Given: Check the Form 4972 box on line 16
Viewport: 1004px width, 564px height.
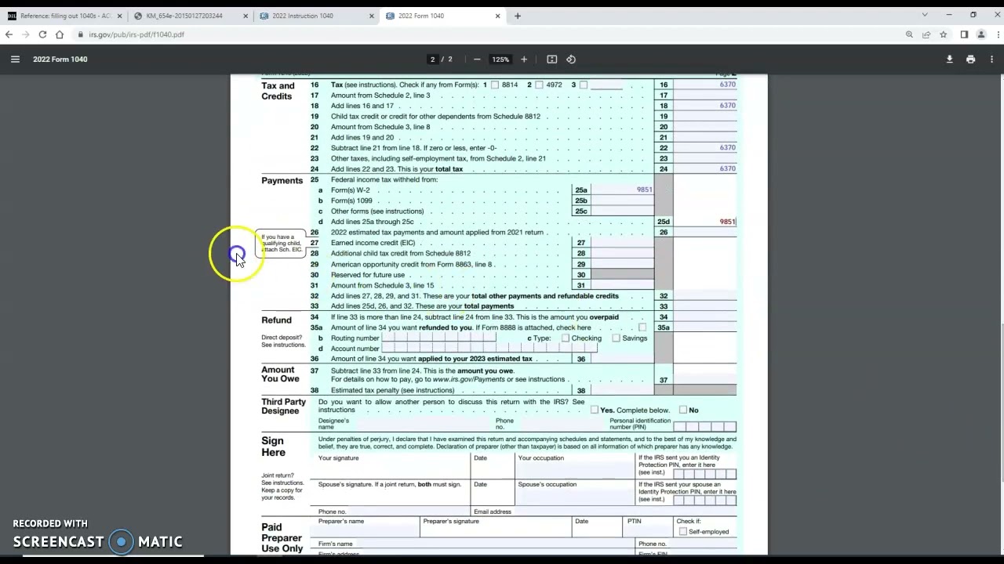Looking at the screenshot, I should point(539,85).
